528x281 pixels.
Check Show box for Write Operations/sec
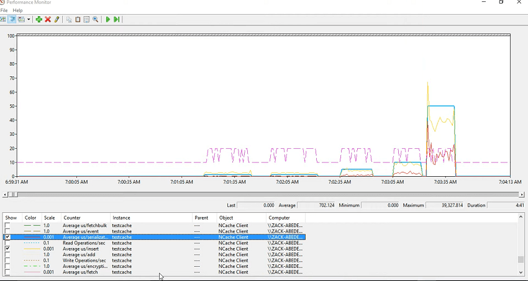(x=7, y=261)
